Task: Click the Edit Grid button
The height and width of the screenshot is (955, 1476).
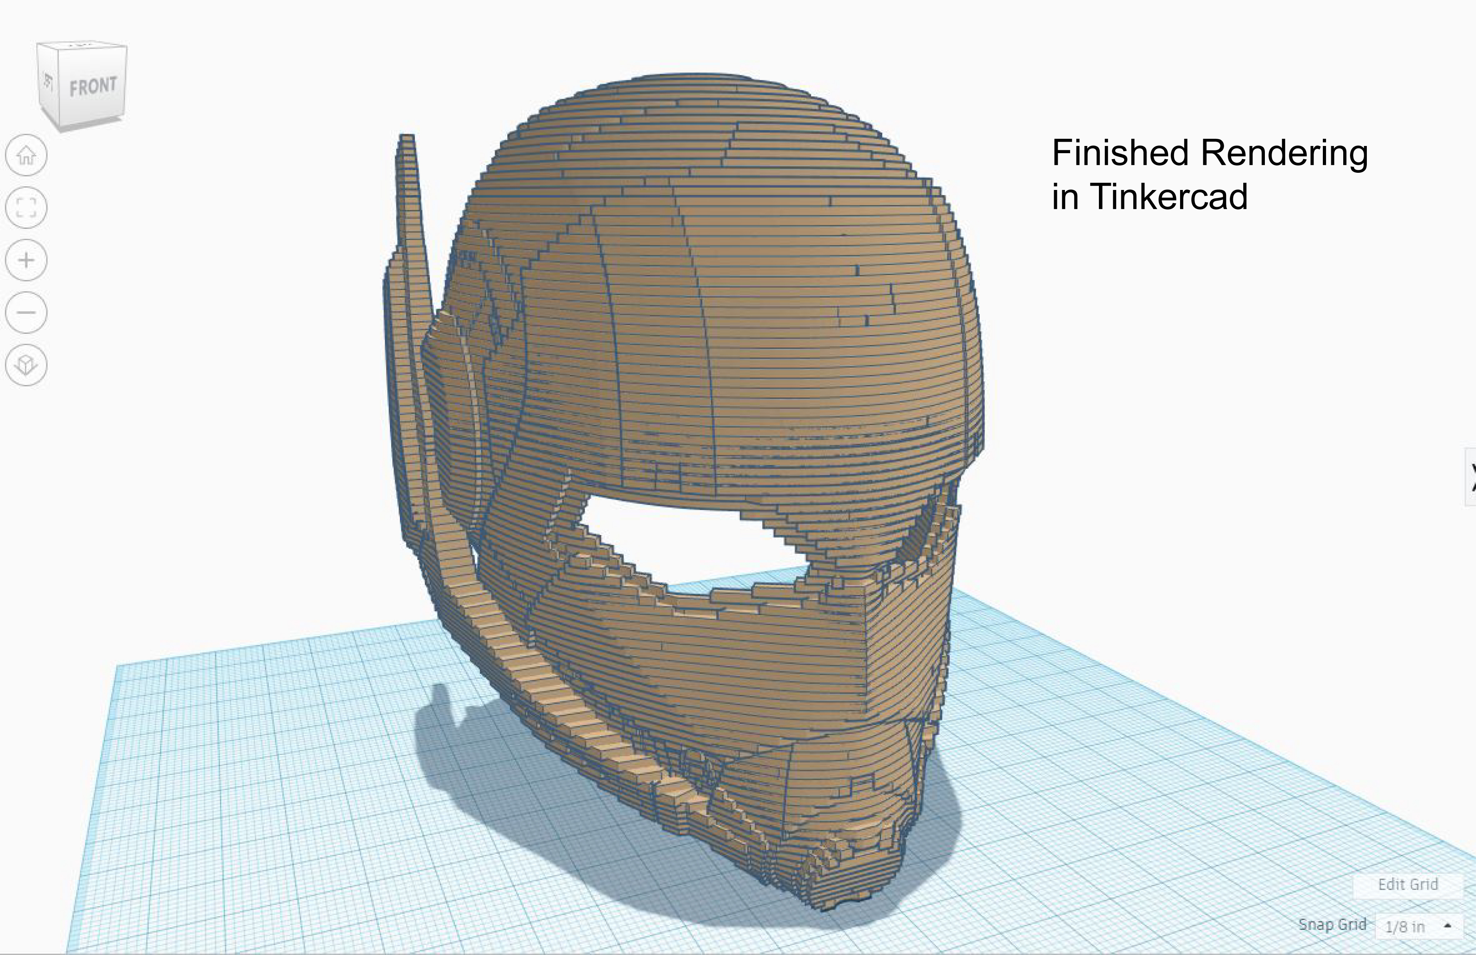Action: click(x=1408, y=884)
